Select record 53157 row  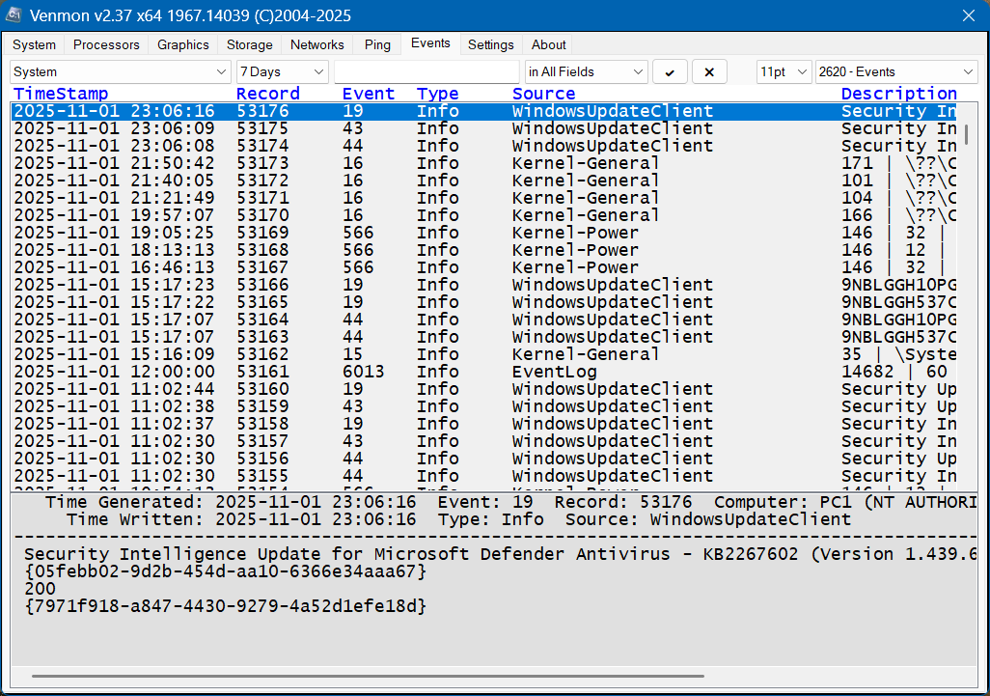pyautogui.click(x=484, y=441)
